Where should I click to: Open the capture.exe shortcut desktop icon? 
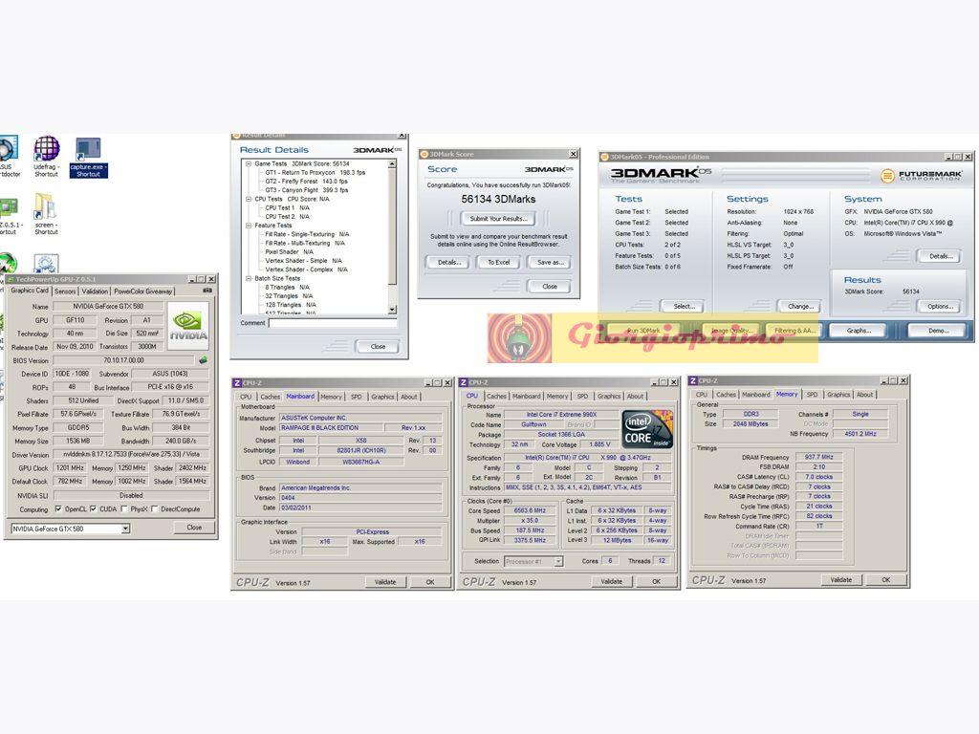[x=89, y=158]
